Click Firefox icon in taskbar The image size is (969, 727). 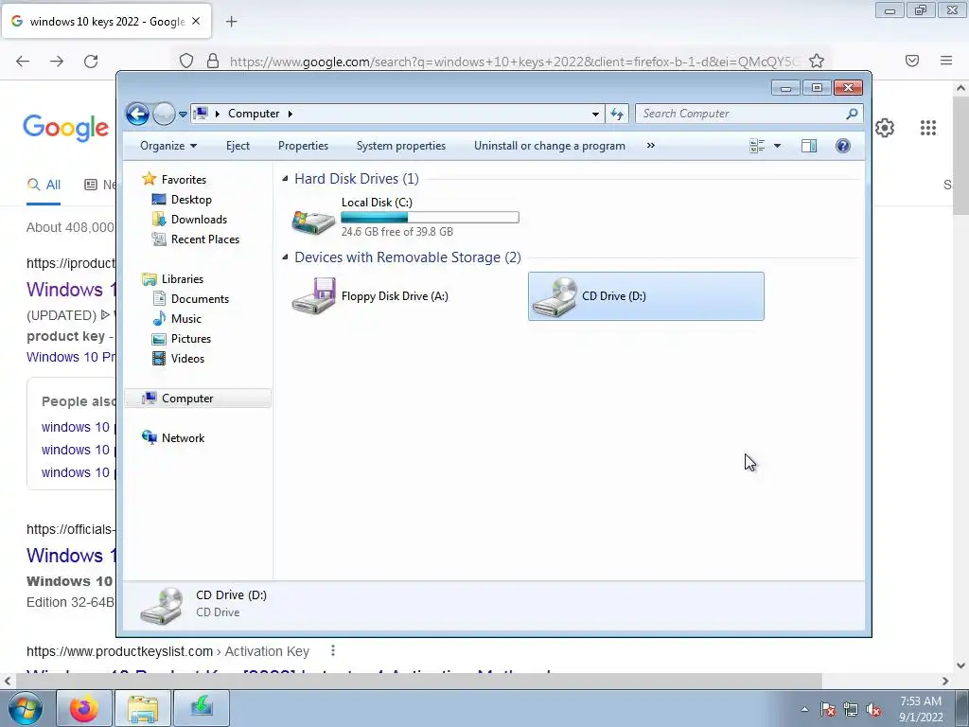click(84, 708)
